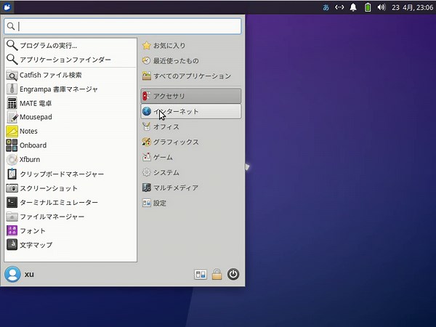Switch to インターネット category
436x327 pixels.
[x=190, y=111]
